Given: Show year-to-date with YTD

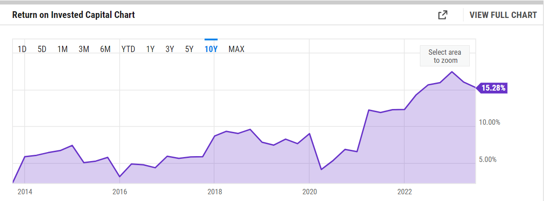Looking at the screenshot, I should [128, 49].
